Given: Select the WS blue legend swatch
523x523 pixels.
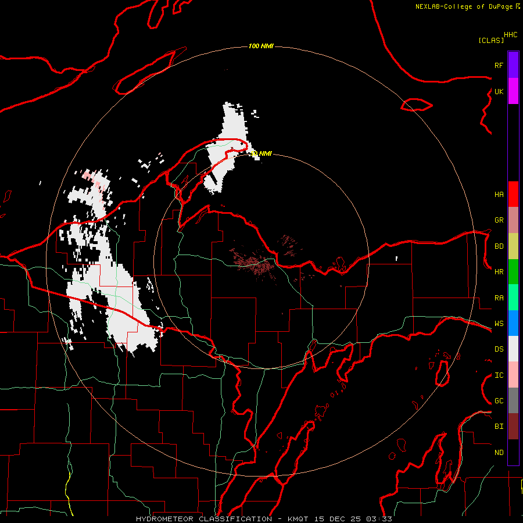Looking at the screenshot, I should coord(513,323).
